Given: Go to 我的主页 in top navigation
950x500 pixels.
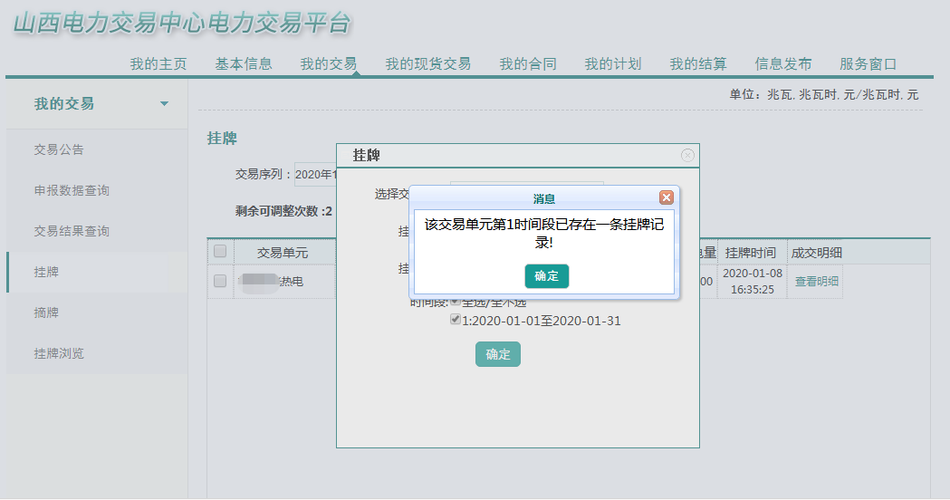Looking at the screenshot, I should (158, 64).
